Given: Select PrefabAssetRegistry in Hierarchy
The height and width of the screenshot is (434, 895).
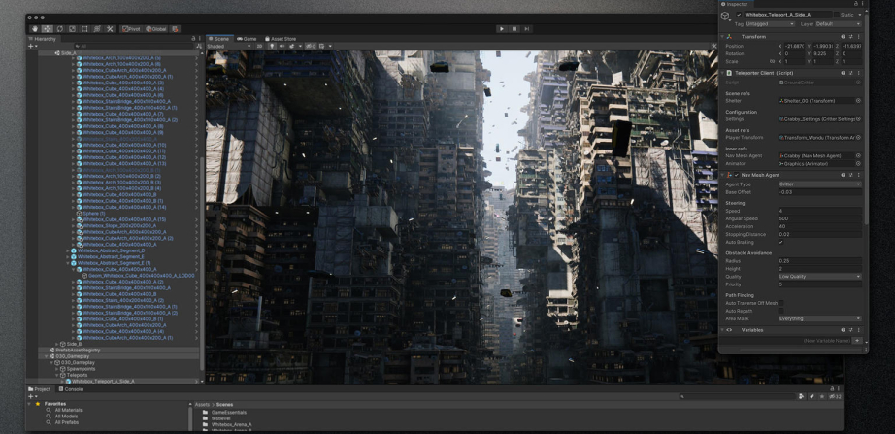Looking at the screenshot, I should (78, 351).
